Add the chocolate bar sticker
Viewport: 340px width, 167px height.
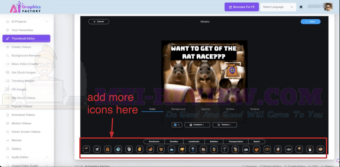click(310, 149)
